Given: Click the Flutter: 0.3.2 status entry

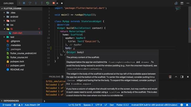Looking at the screenshot, I should click(x=123, y=105).
